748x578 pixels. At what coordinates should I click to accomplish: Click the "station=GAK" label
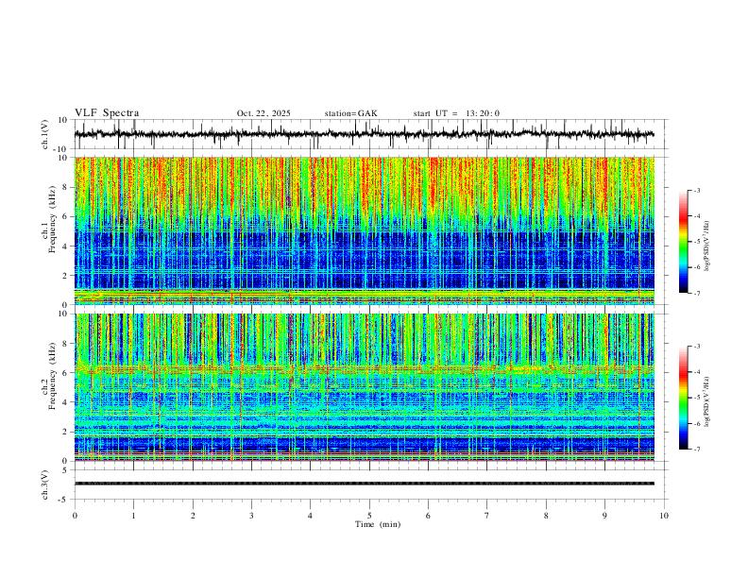coord(350,113)
